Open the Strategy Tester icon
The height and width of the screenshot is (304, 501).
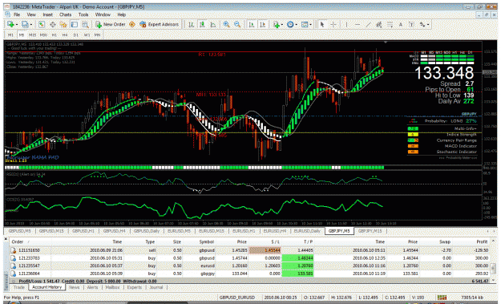coord(85,24)
